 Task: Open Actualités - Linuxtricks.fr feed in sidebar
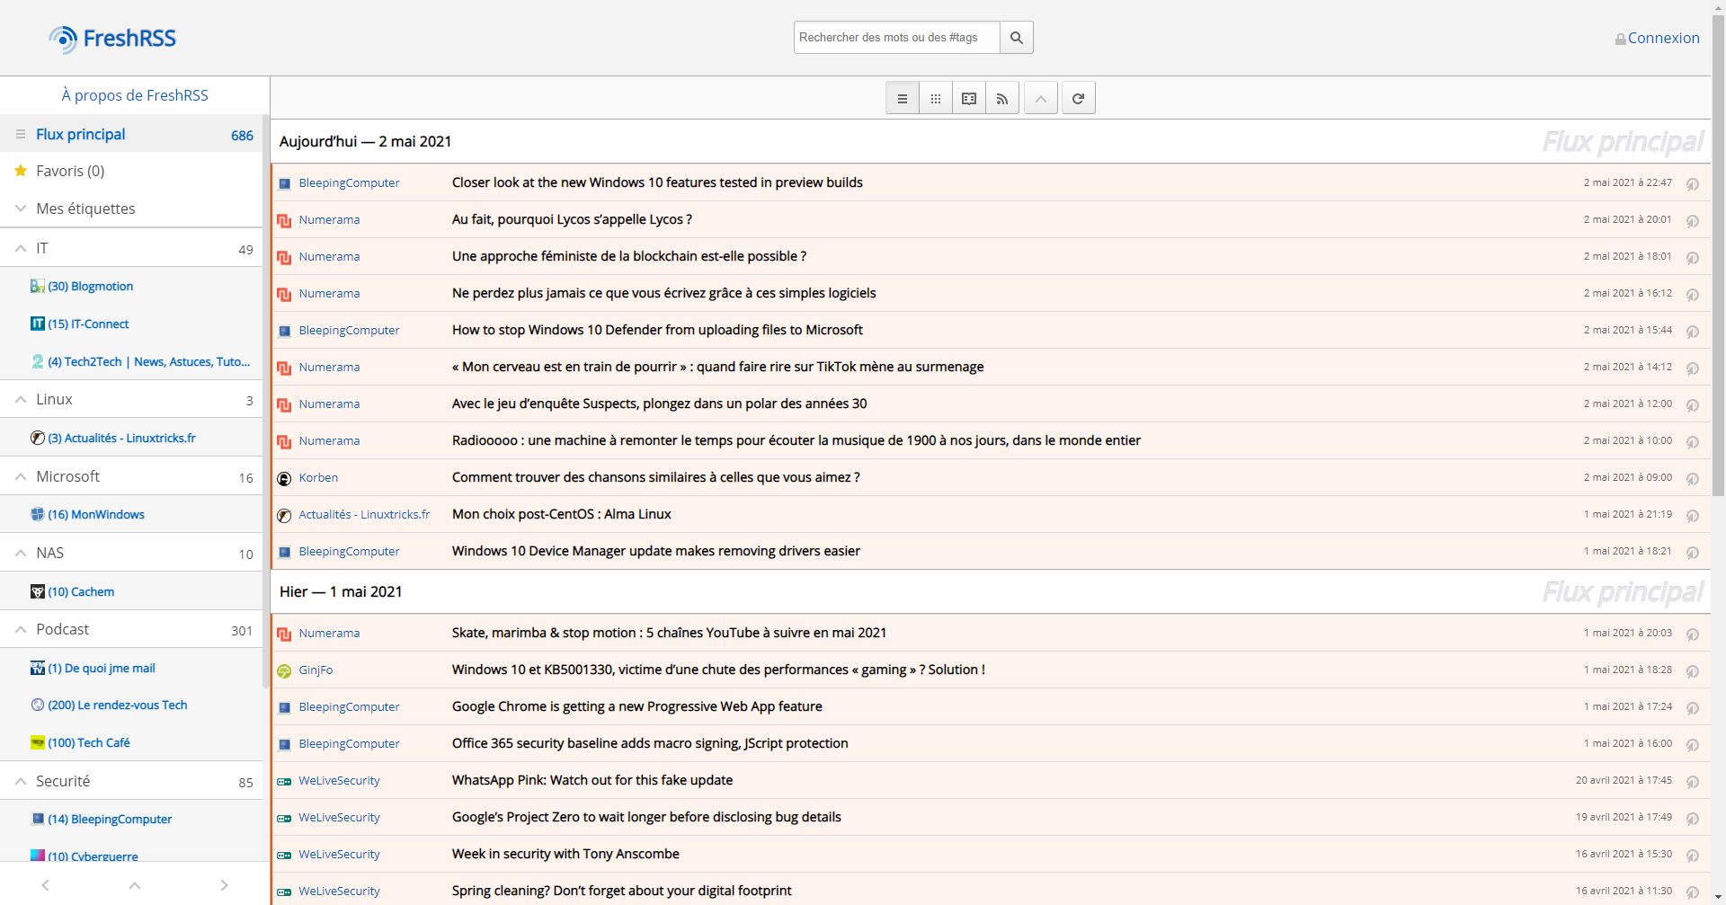click(121, 438)
